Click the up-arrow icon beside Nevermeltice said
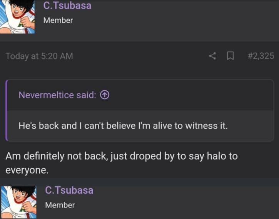The height and width of the screenshot is (219, 279). click(104, 95)
